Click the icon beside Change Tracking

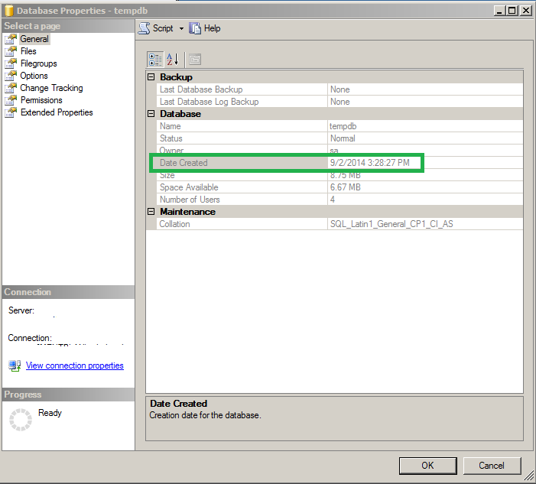[x=11, y=88]
